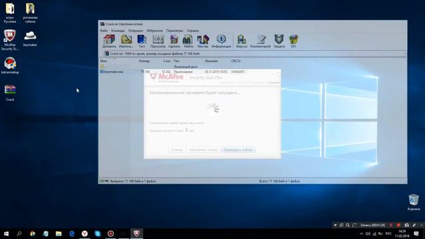425x239 pixels.
Task: Click the zoom magnifier icon in recorder bar
Action: coord(348,225)
